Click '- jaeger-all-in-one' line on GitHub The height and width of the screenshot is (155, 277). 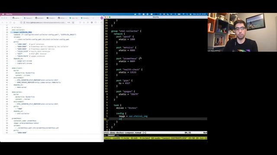coord(24,61)
